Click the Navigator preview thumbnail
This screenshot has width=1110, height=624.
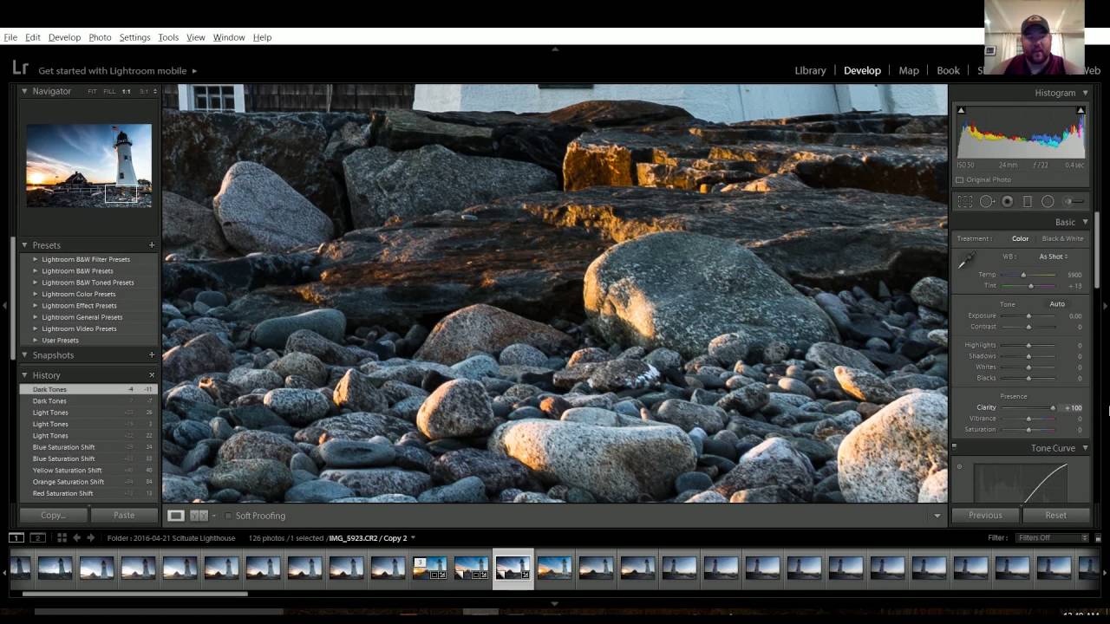click(x=88, y=166)
